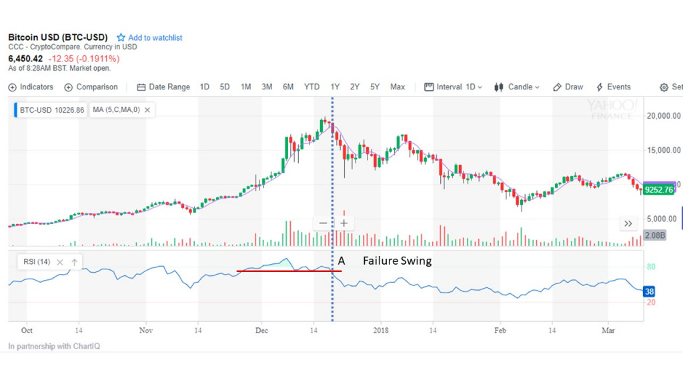Image resolution: width=683 pixels, height=384 pixels.
Task: Remove the MA (5,C,MA,0) indicator
Action: [147, 110]
